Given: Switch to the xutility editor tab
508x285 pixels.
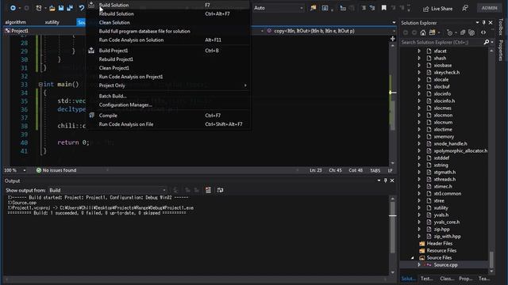Looking at the screenshot, I should (x=52, y=22).
